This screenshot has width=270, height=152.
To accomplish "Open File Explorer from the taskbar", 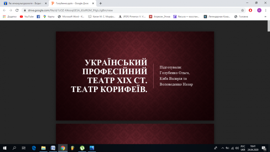I will pyautogui.click(x=43, y=148).
